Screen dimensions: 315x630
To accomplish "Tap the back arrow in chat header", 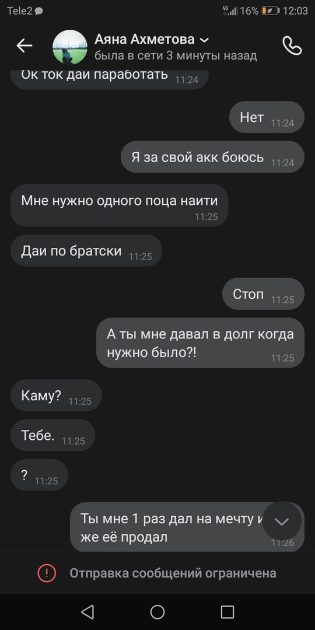I will pos(24,46).
